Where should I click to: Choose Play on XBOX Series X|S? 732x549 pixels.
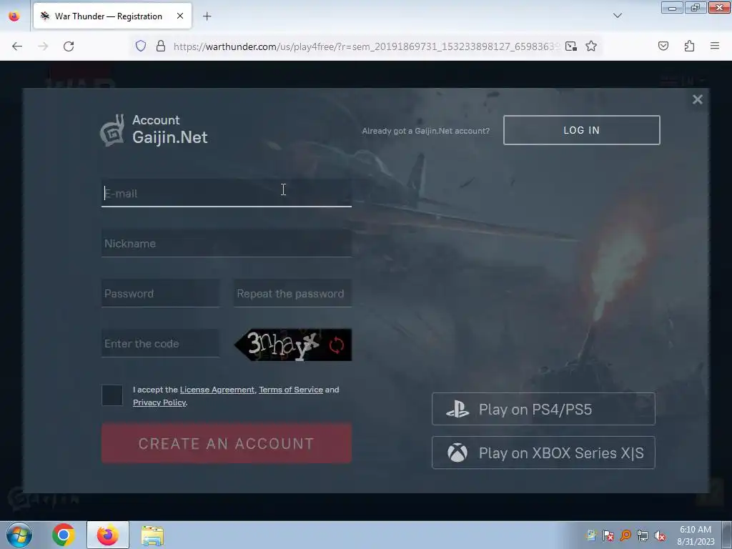pos(543,452)
